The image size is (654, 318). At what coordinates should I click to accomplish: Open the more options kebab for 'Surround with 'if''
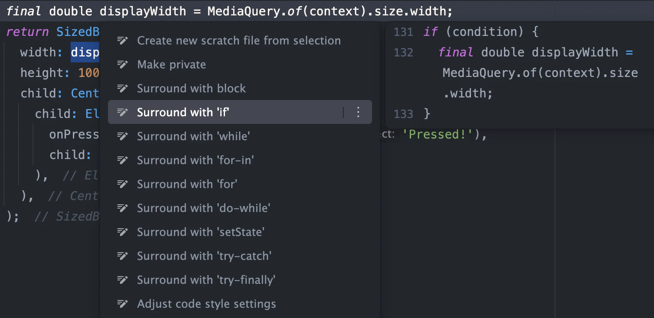click(x=358, y=112)
